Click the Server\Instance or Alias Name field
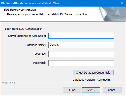 tap(81, 36)
